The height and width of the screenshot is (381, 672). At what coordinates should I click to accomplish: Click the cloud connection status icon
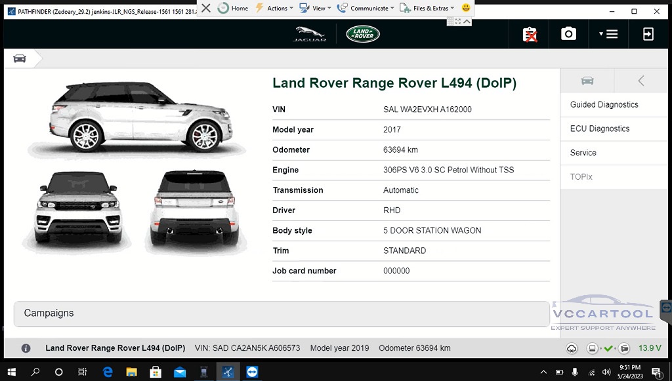click(572, 348)
